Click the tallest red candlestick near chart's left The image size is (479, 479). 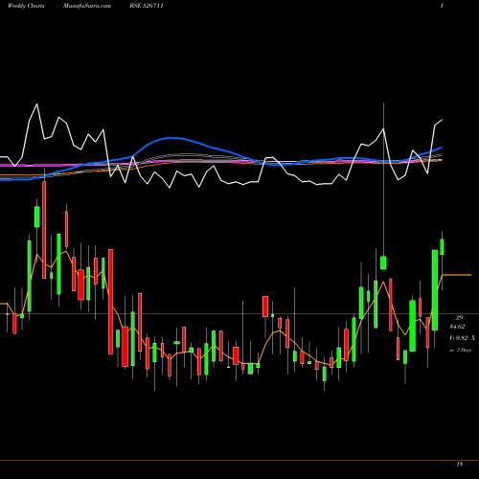(44, 230)
